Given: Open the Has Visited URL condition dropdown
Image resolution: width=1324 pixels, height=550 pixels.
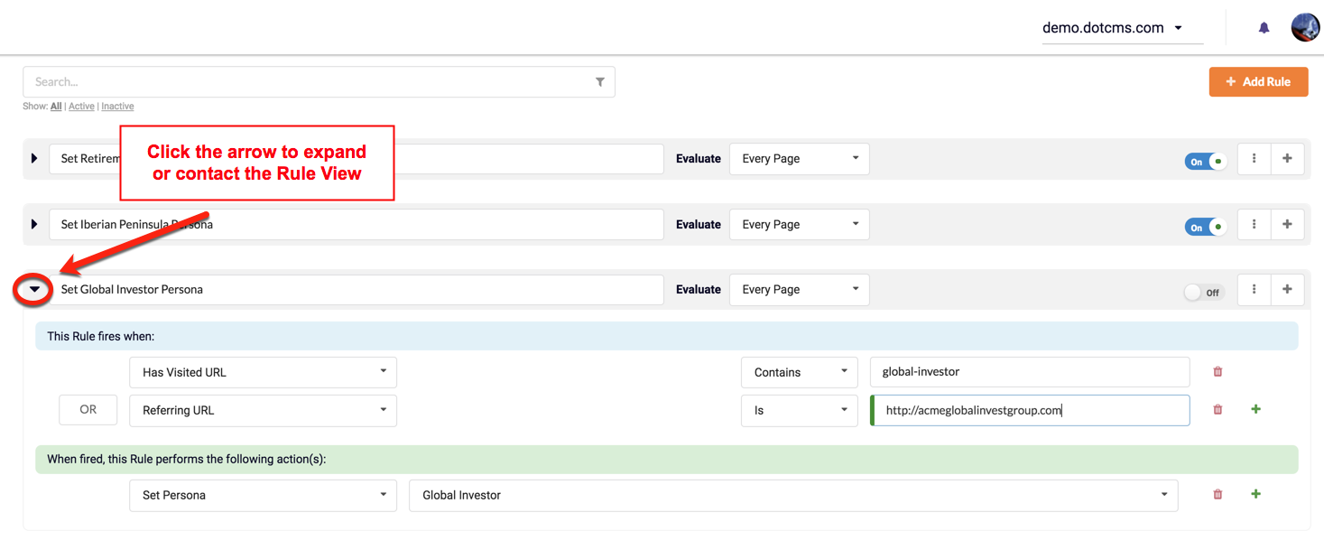Looking at the screenshot, I should [263, 372].
